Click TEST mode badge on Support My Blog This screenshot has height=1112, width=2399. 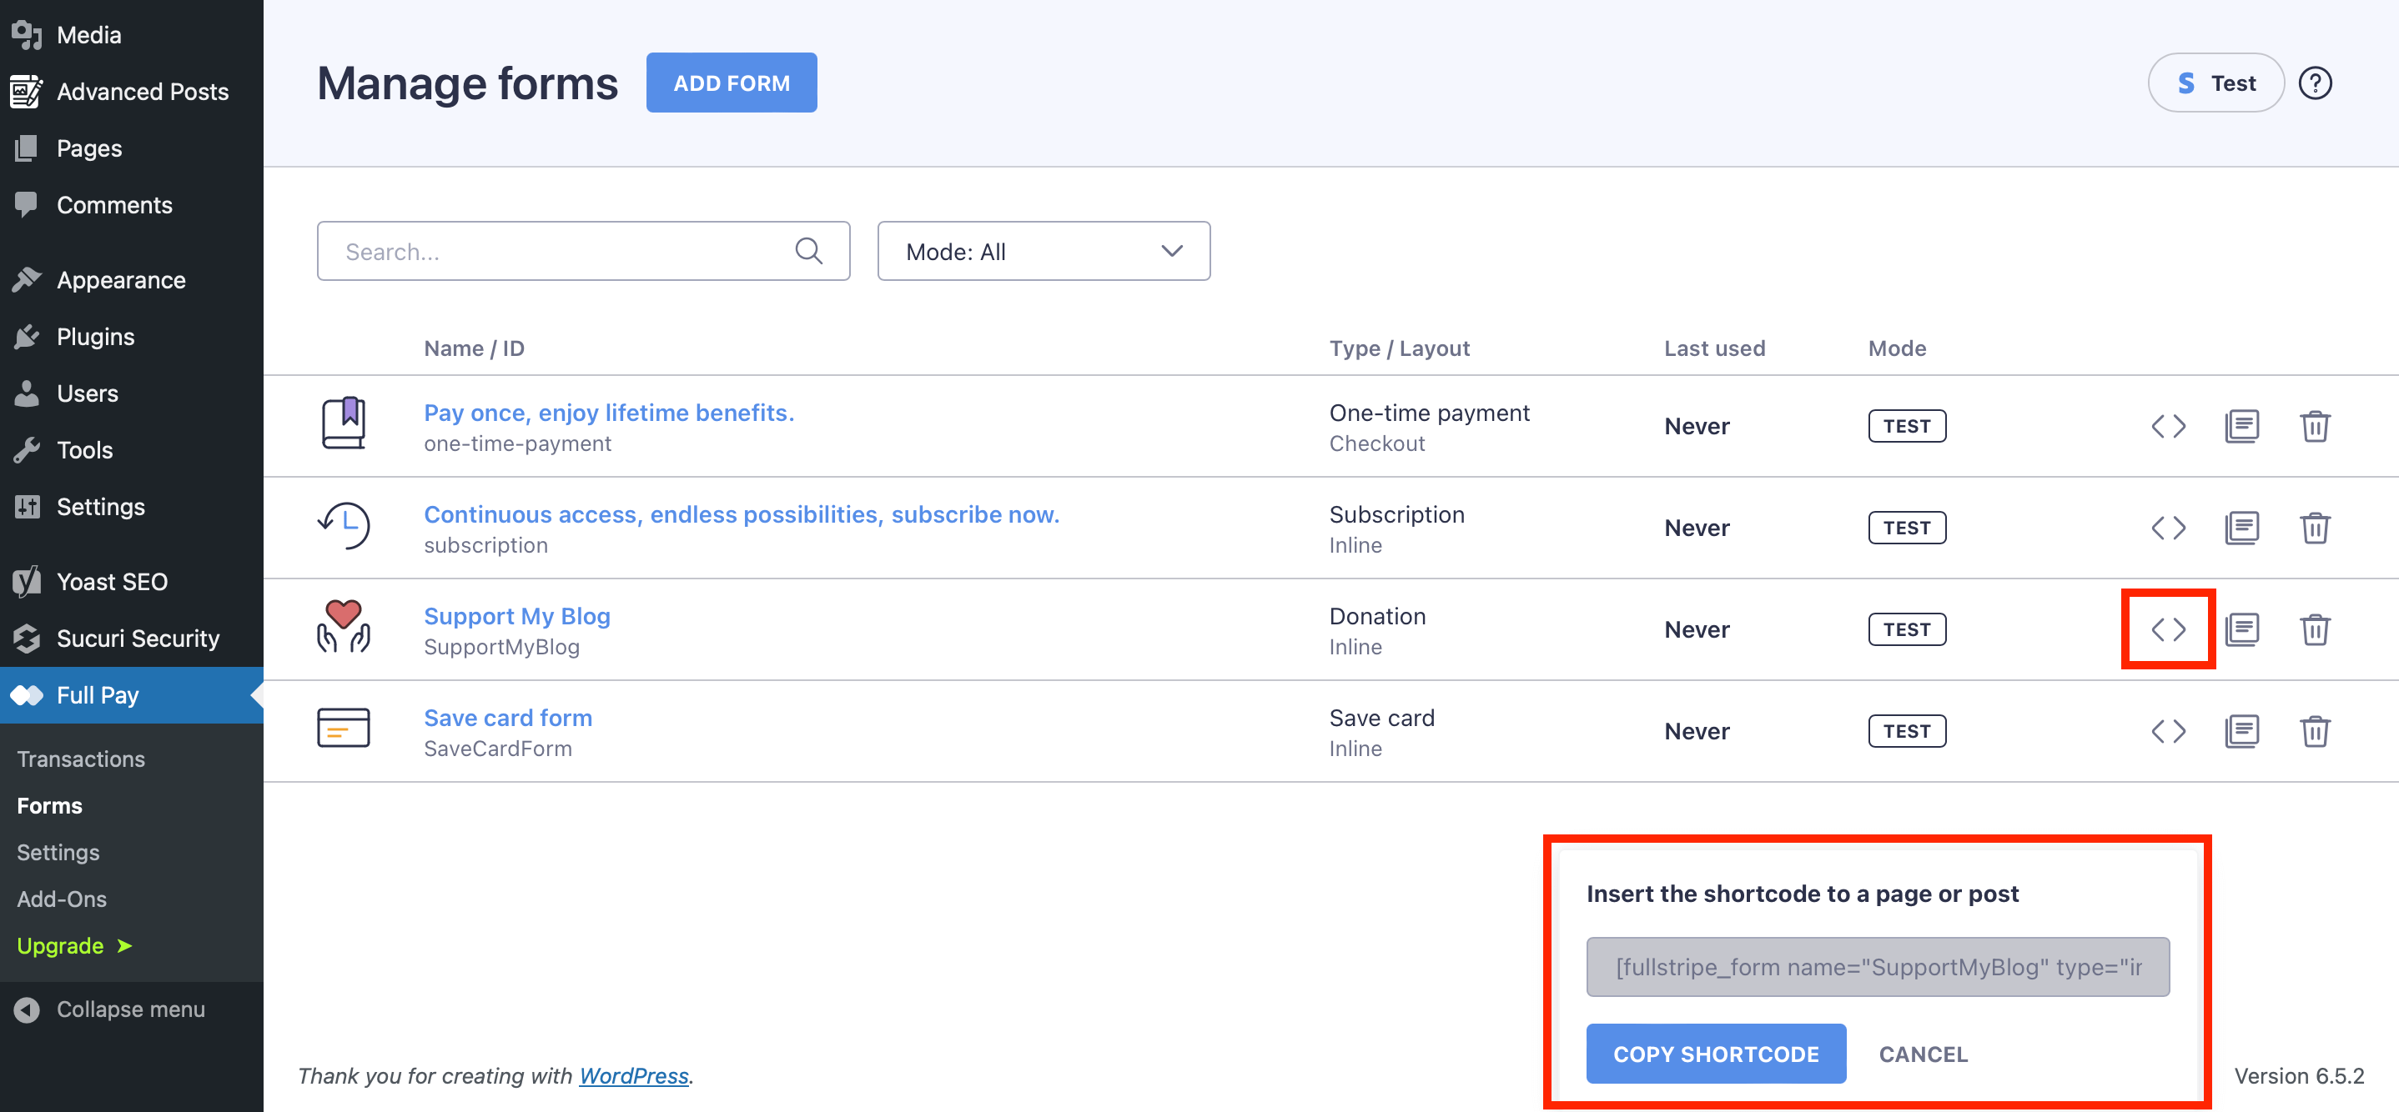[x=1905, y=630]
